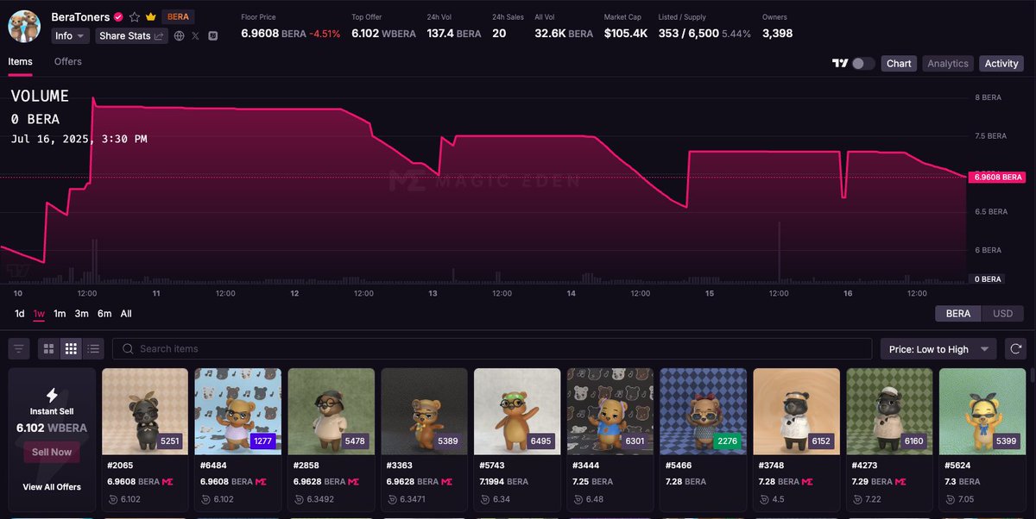The width and height of the screenshot is (1036, 519).
Task: Click Magic Eden logo on #4273 listing
Action: (900, 482)
